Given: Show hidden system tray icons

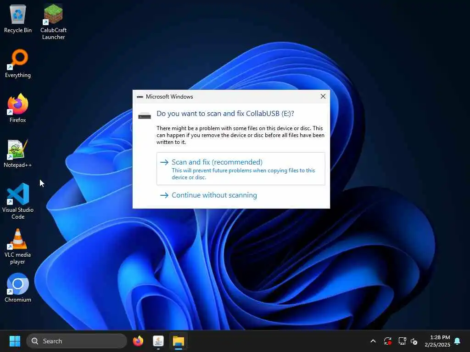Looking at the screenshot, I should 373,341.
